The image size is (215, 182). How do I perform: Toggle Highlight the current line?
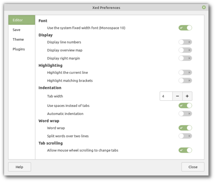click(185, 72)
